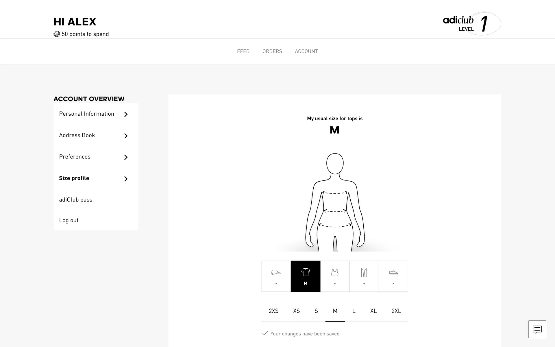Viewport: 555px width, 347px height.
Task: Open the chat feedback icon
Action: (537, 329)
